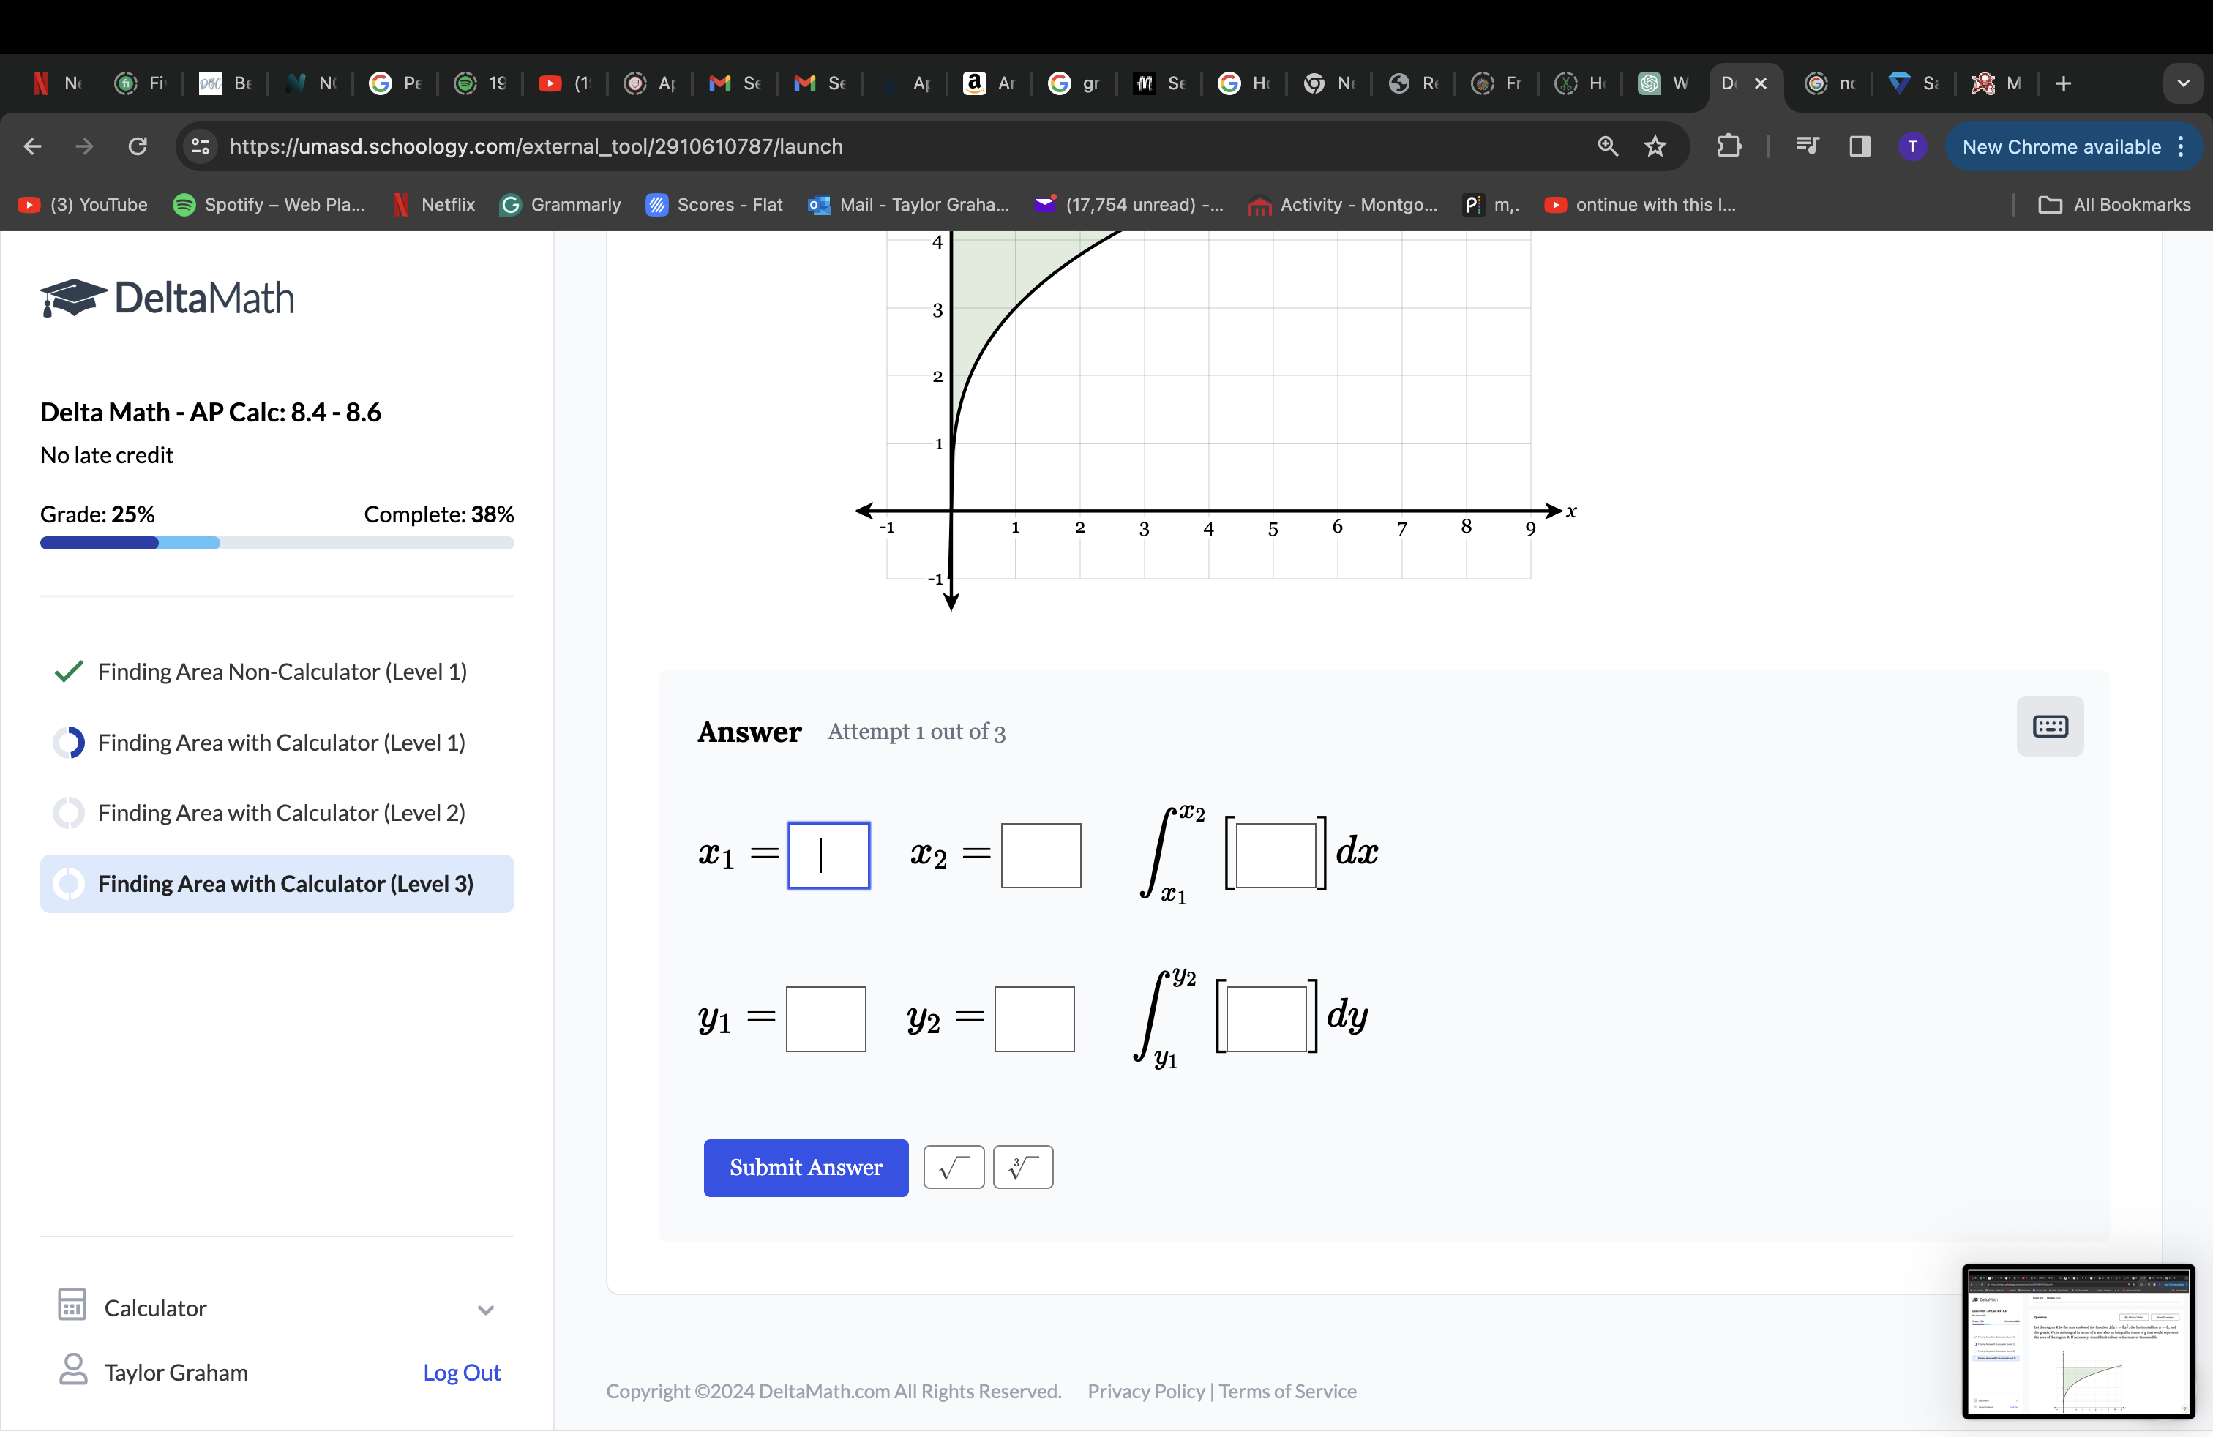Insert a square root symbol

pyautogui.click(x=953, y=1168)
